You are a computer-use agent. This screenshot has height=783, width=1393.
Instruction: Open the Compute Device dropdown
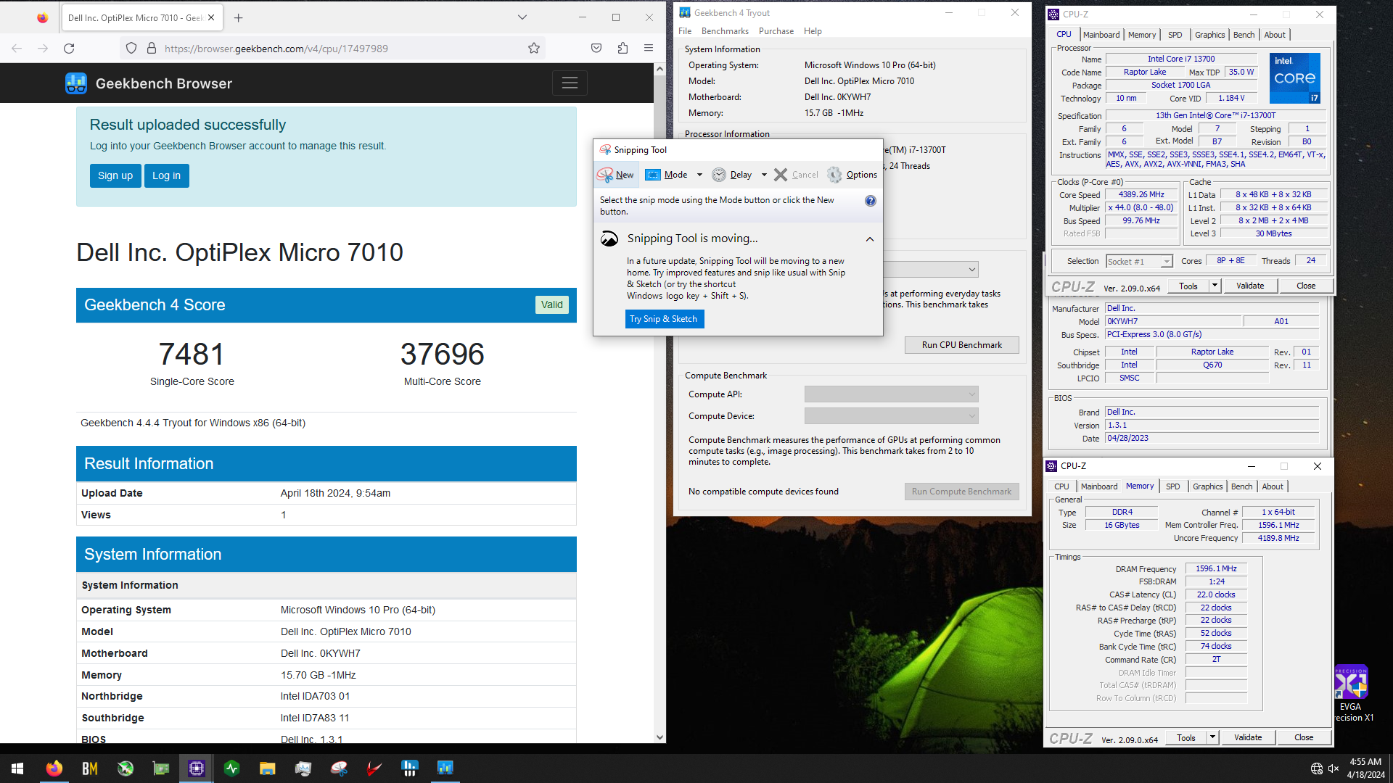891,416
